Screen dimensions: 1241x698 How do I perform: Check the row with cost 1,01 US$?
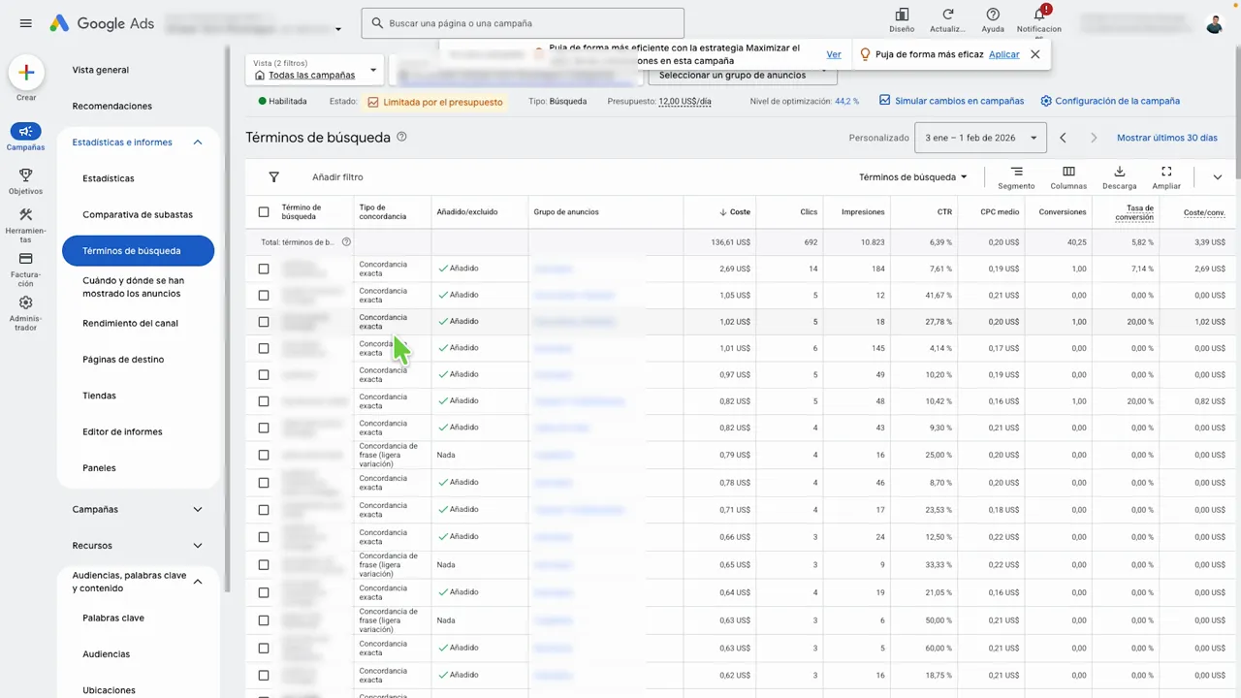coord(264,348)
